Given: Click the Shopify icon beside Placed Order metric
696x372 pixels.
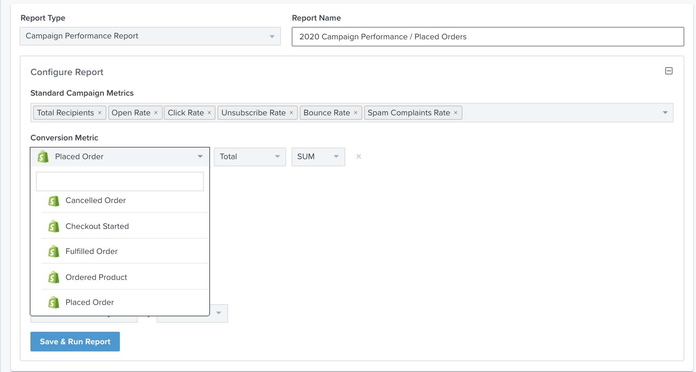Looking at the screenshot, I should [43, 156].
